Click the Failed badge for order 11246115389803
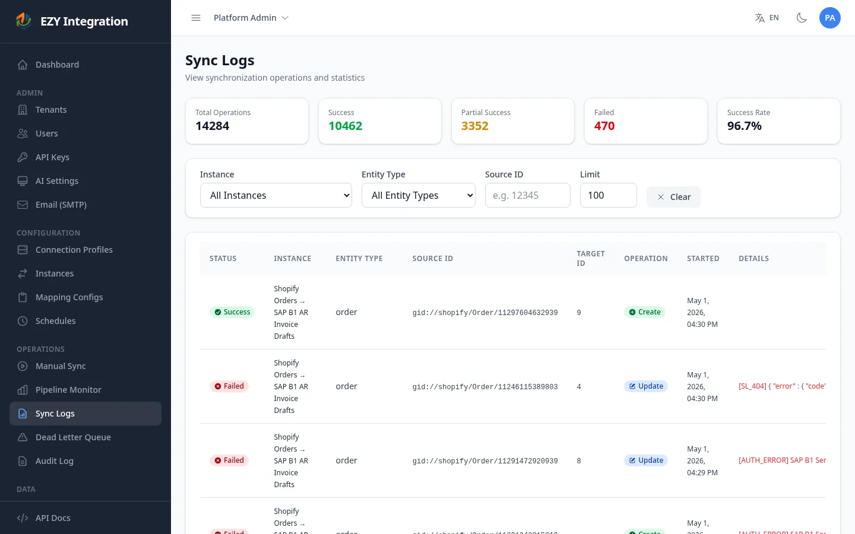The height and width of the screenshot is (534, 855). point(229,386)
